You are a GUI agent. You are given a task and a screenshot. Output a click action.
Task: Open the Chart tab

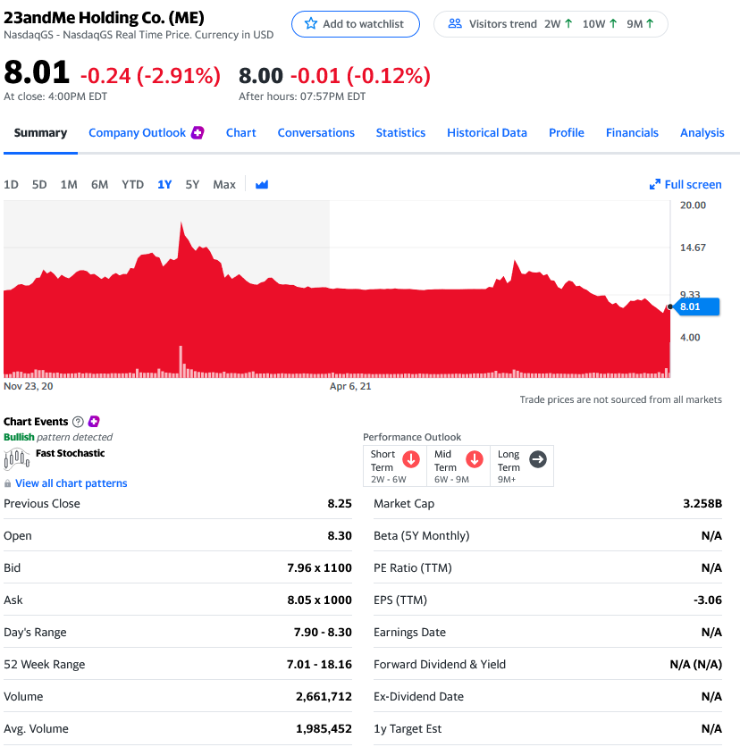[240, 133]
